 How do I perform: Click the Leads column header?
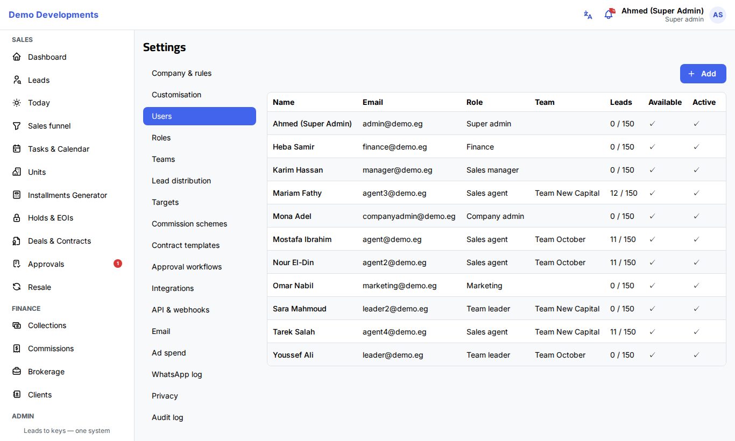[x=621, y=102]
